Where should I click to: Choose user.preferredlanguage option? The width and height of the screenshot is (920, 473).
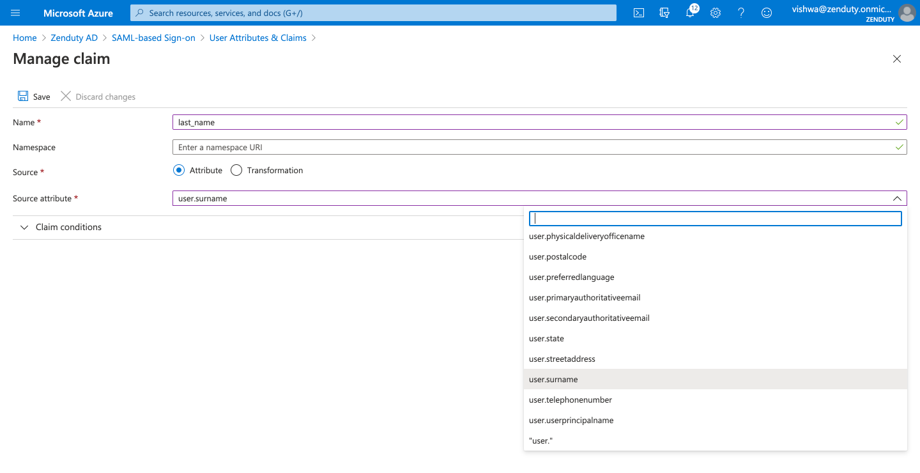tap(716, 277)
